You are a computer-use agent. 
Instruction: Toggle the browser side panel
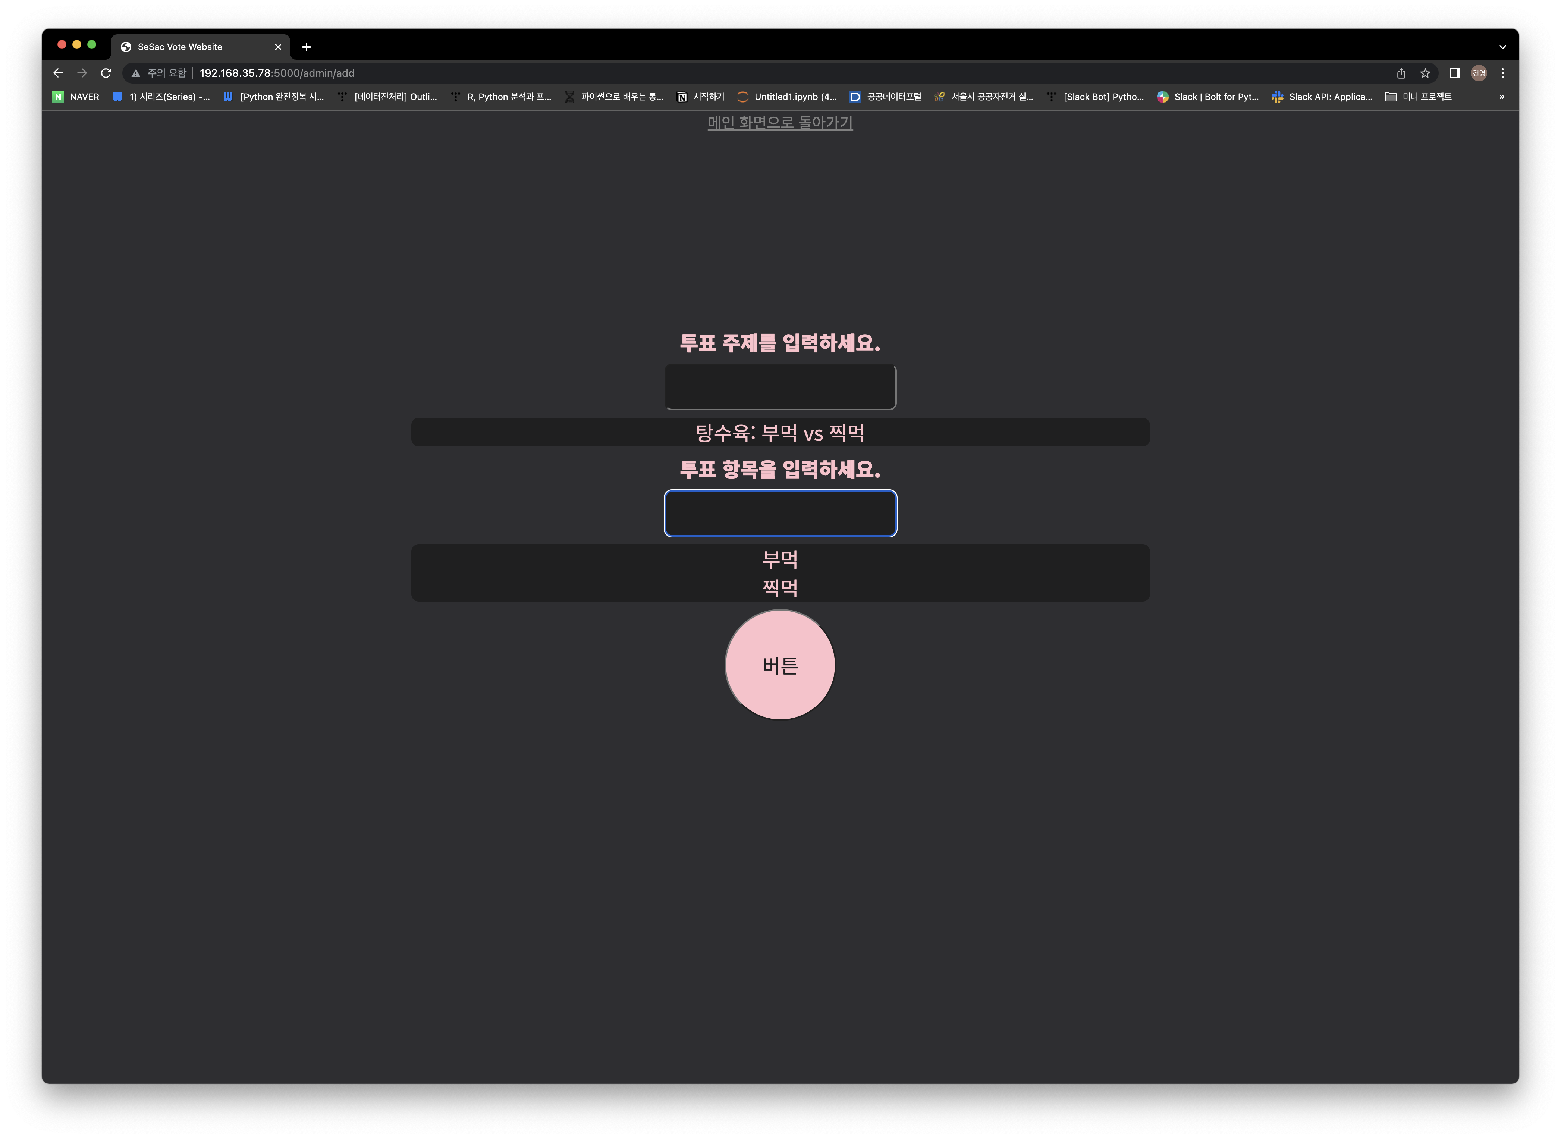pos(1455,73)
